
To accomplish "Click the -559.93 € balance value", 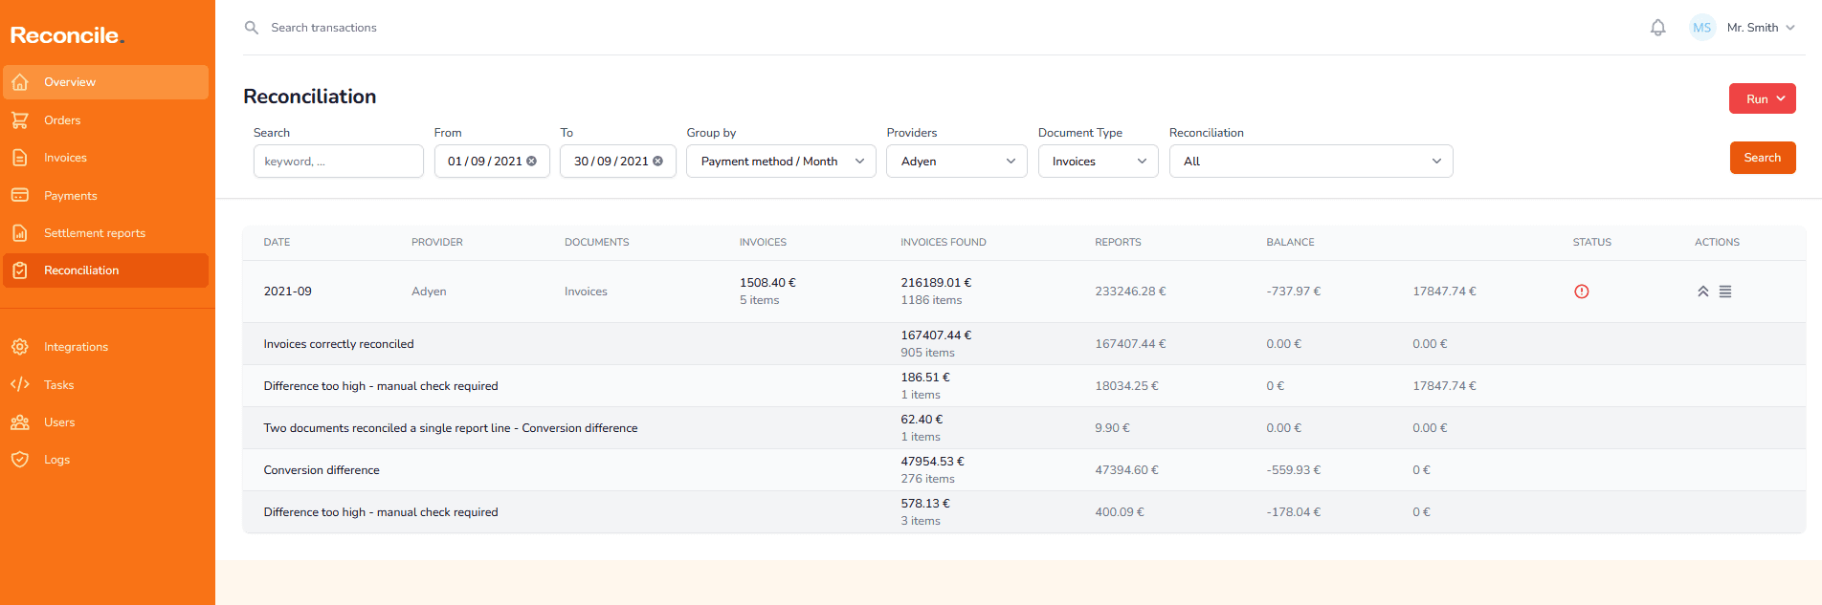I will tap(1294, 470).
